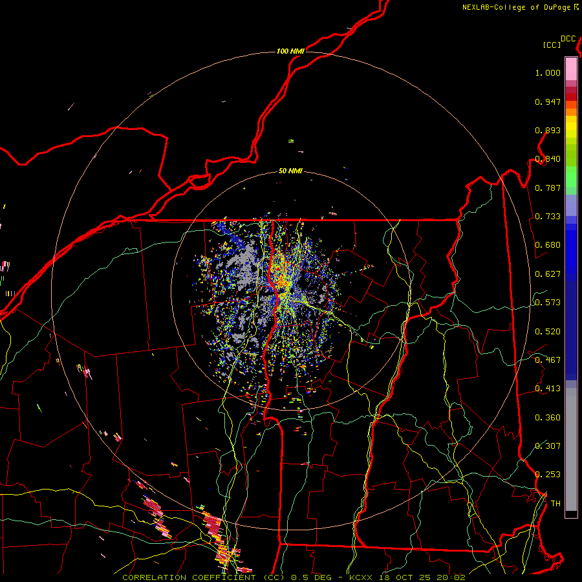The image size is (582, 582).
Task: Click the KCXX radar site identifier
Action: pos(360,577)
